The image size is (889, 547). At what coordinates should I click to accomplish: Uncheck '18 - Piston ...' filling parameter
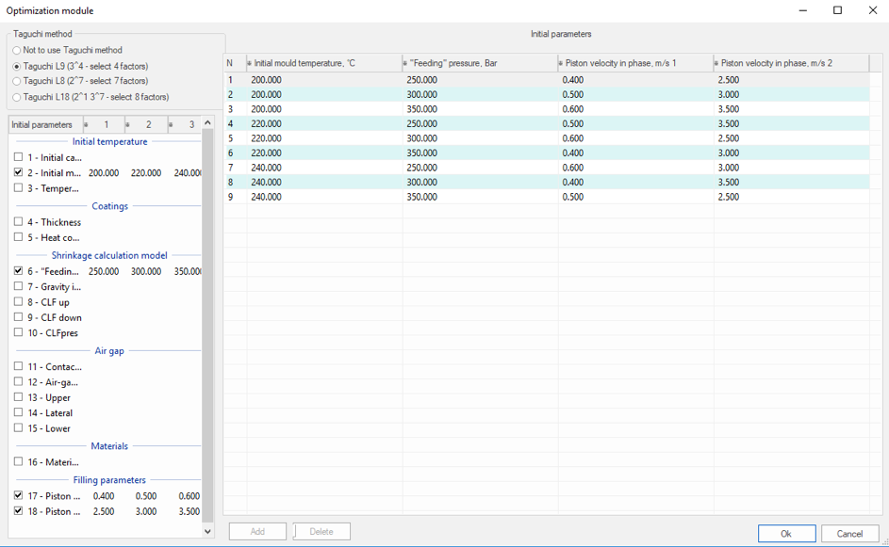[x=18, y=511]
